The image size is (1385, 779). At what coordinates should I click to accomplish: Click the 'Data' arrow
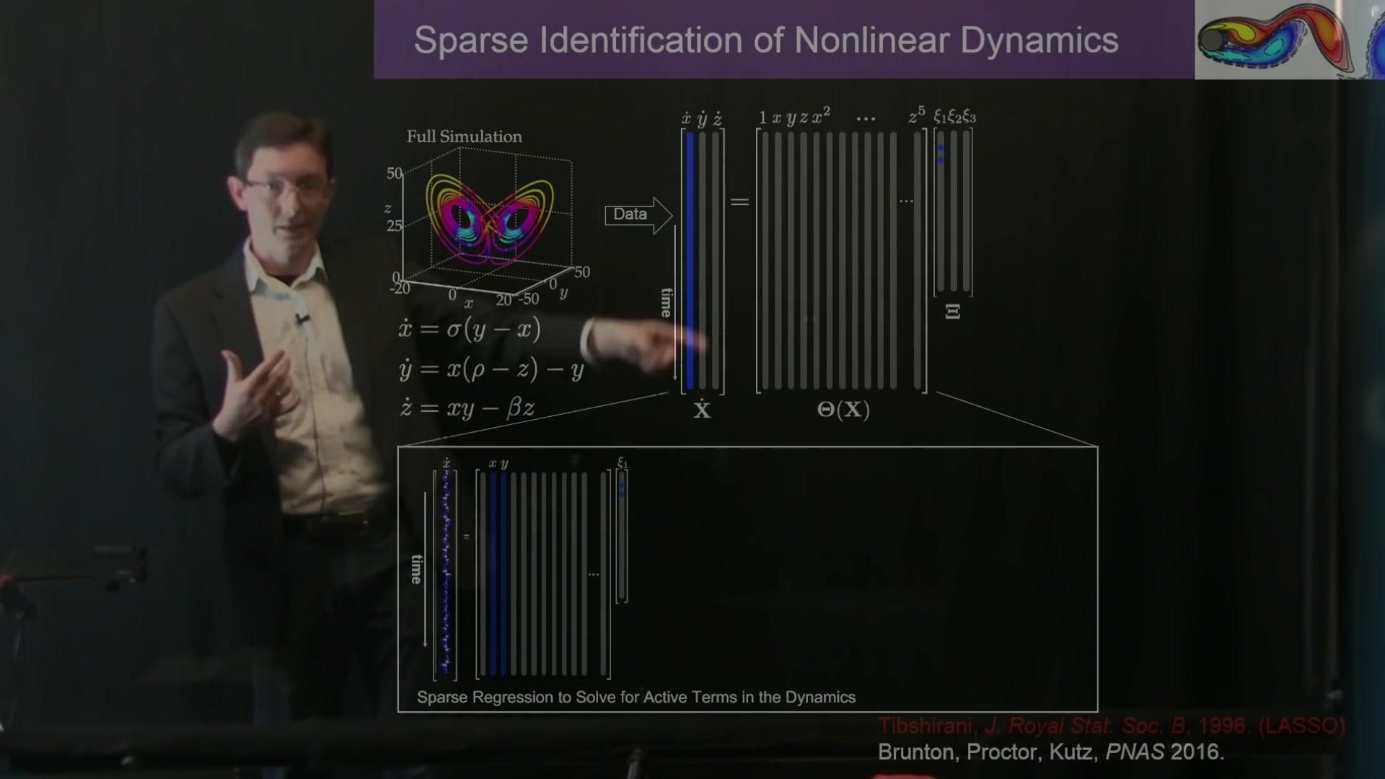click(x=638, y=214)
